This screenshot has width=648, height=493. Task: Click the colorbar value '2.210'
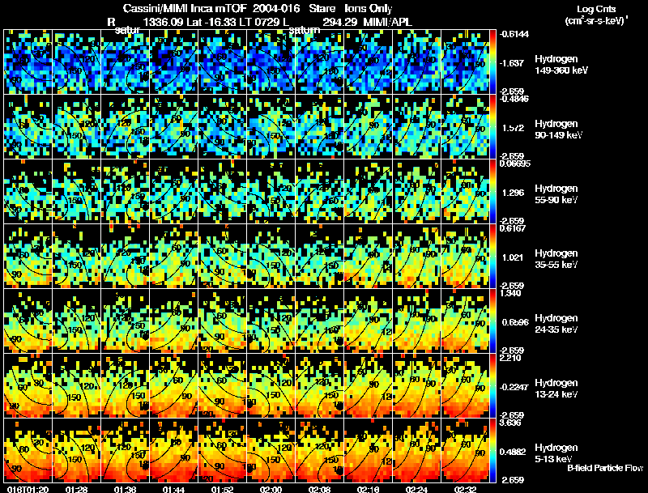point(510,359)
